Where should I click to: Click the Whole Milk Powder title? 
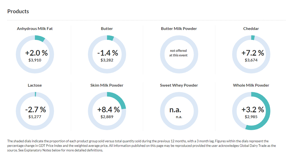click(251, 85)
